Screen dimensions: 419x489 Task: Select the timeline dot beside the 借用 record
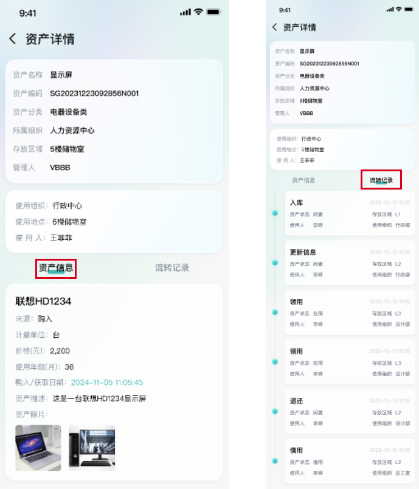(x=275, y=461)
